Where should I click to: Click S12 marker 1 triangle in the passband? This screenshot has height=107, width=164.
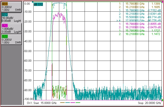54,4
